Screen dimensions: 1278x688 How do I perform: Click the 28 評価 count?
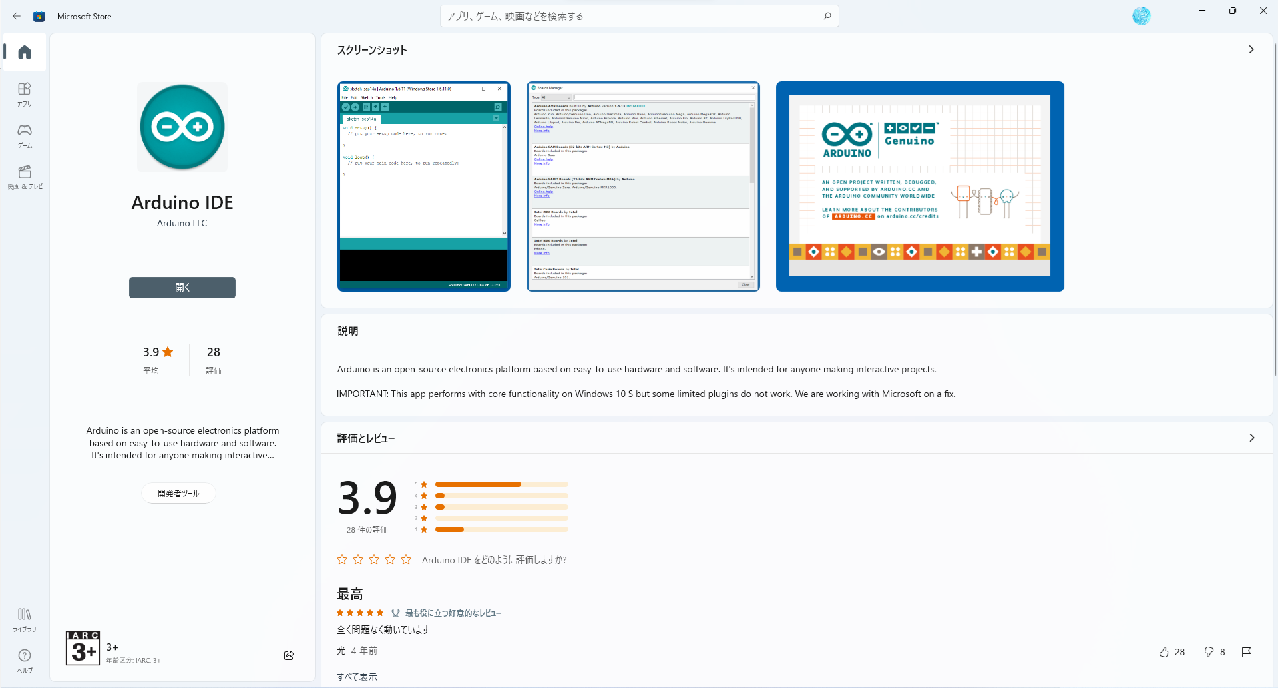(214, 359)
